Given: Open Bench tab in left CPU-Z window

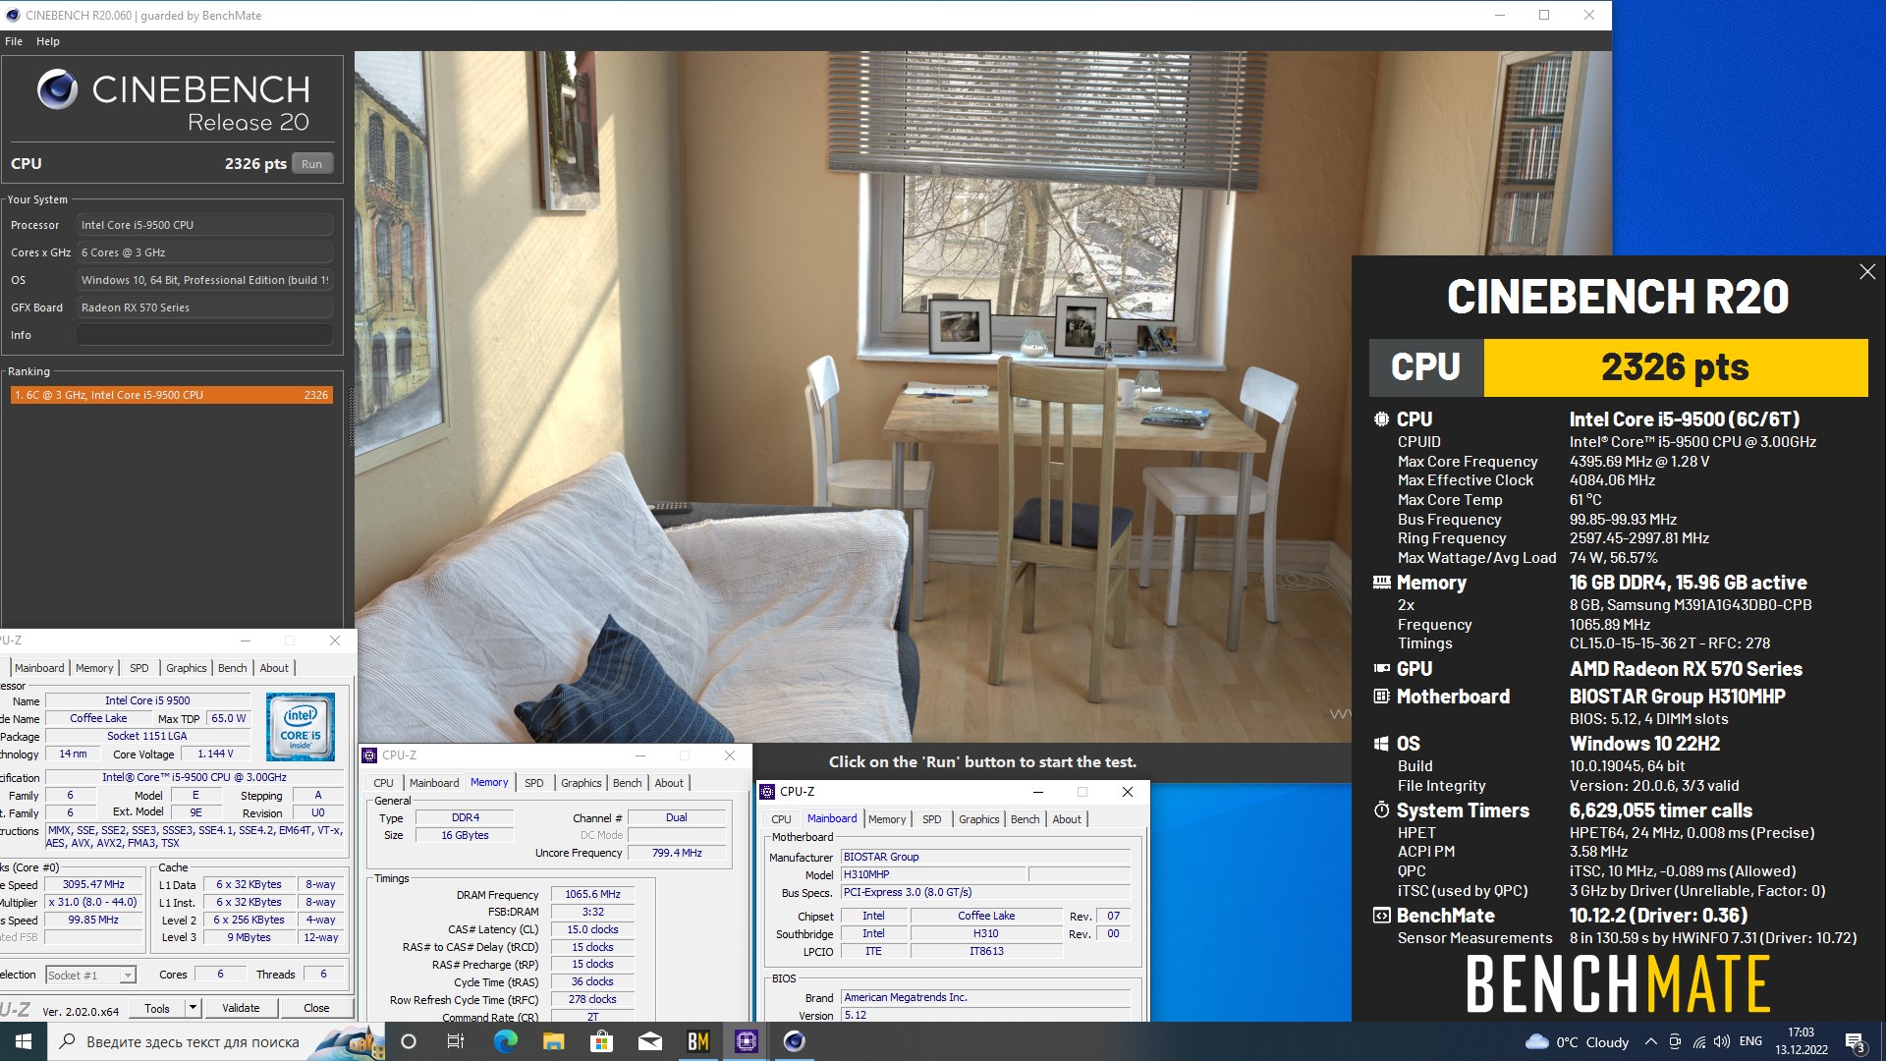Looking at the screenshot, I should tap(233, 668).
